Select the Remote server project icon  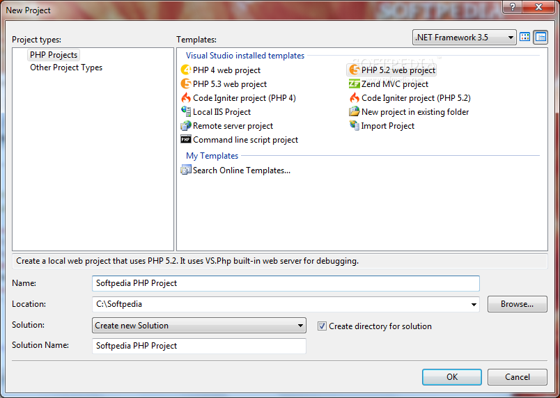pyautogui.click(x=186, y=125)
